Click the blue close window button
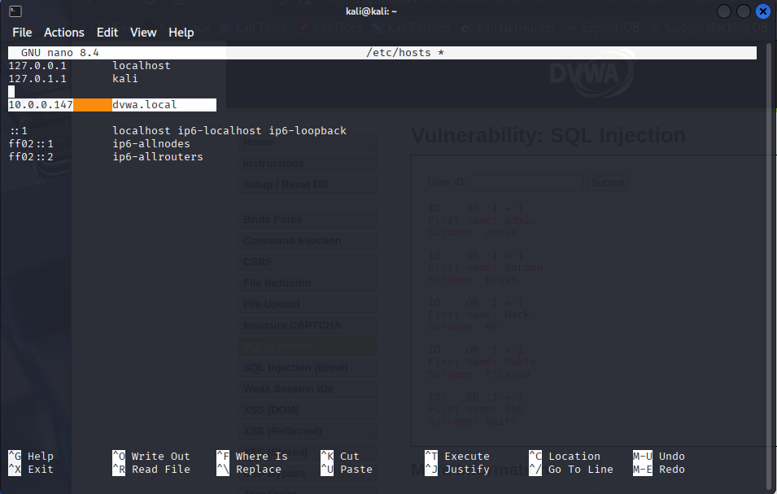Image resolution: width=777 pixels, height=494 pixels. point(762,11)
